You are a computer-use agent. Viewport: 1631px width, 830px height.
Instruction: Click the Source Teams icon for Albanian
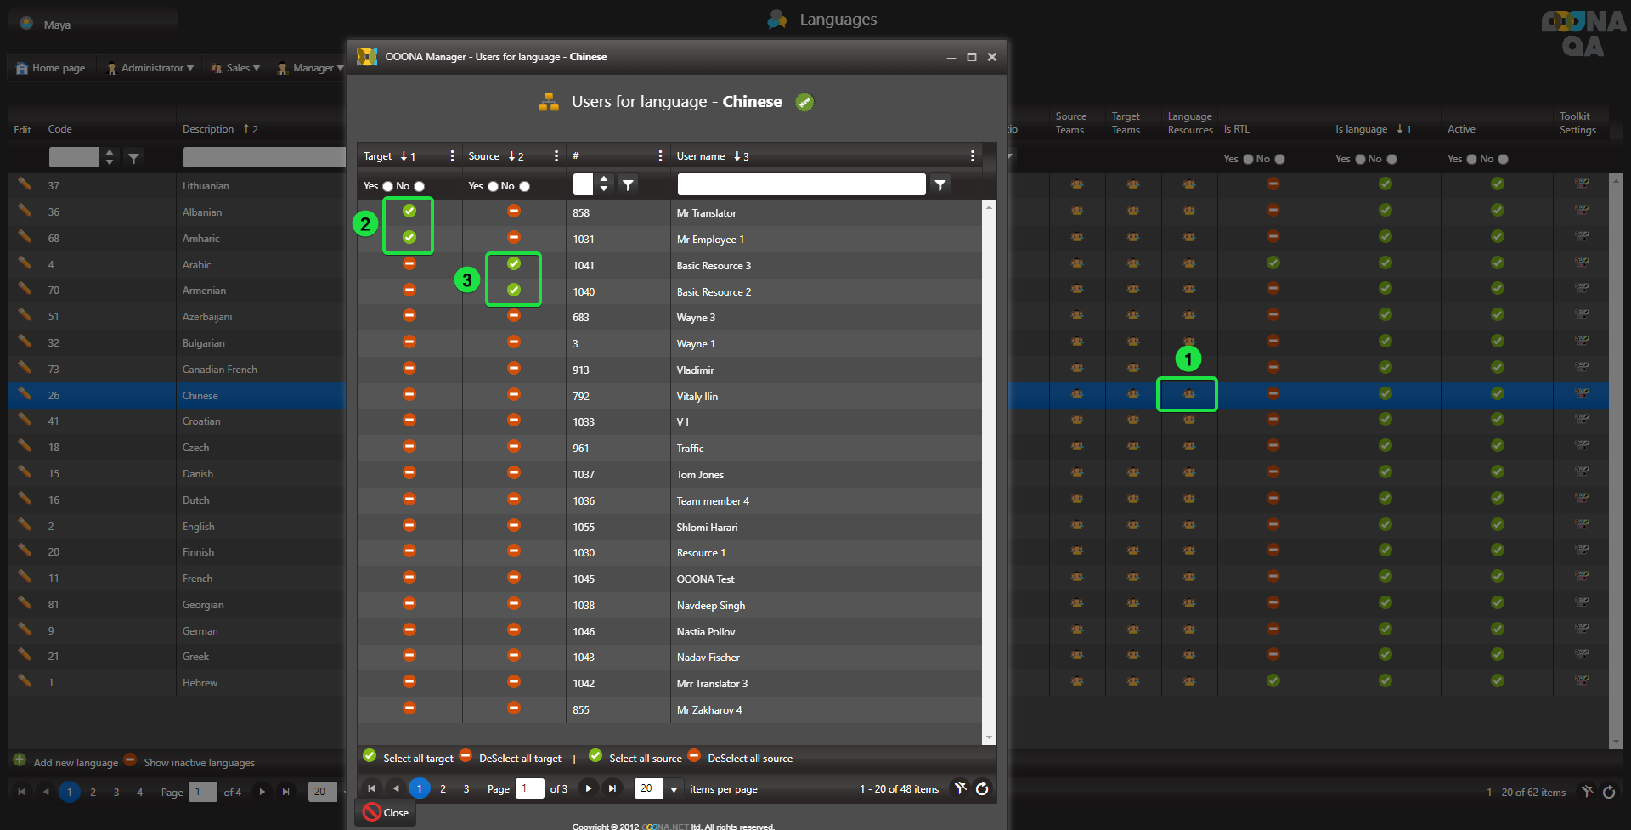click(x=1076, y=211)
